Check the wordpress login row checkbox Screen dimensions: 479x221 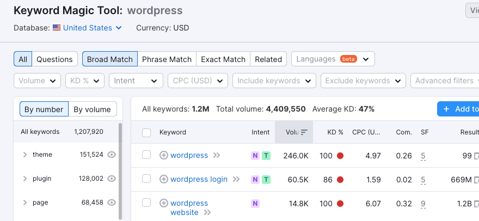point(146,179)
